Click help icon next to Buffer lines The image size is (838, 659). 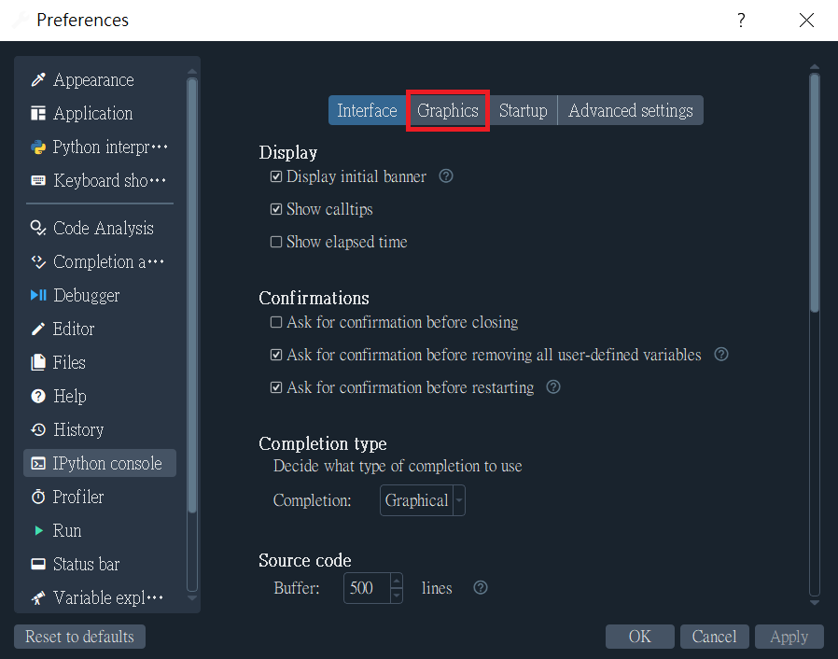point(481,588)
